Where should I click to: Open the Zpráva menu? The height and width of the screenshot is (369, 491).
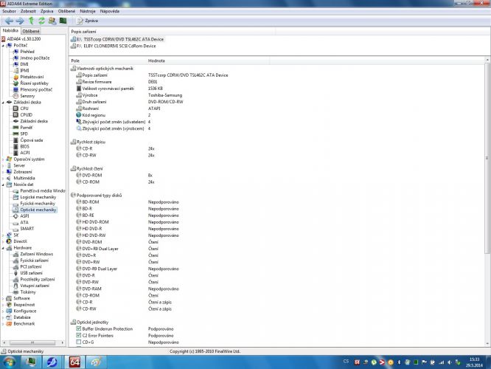[46, 11]
